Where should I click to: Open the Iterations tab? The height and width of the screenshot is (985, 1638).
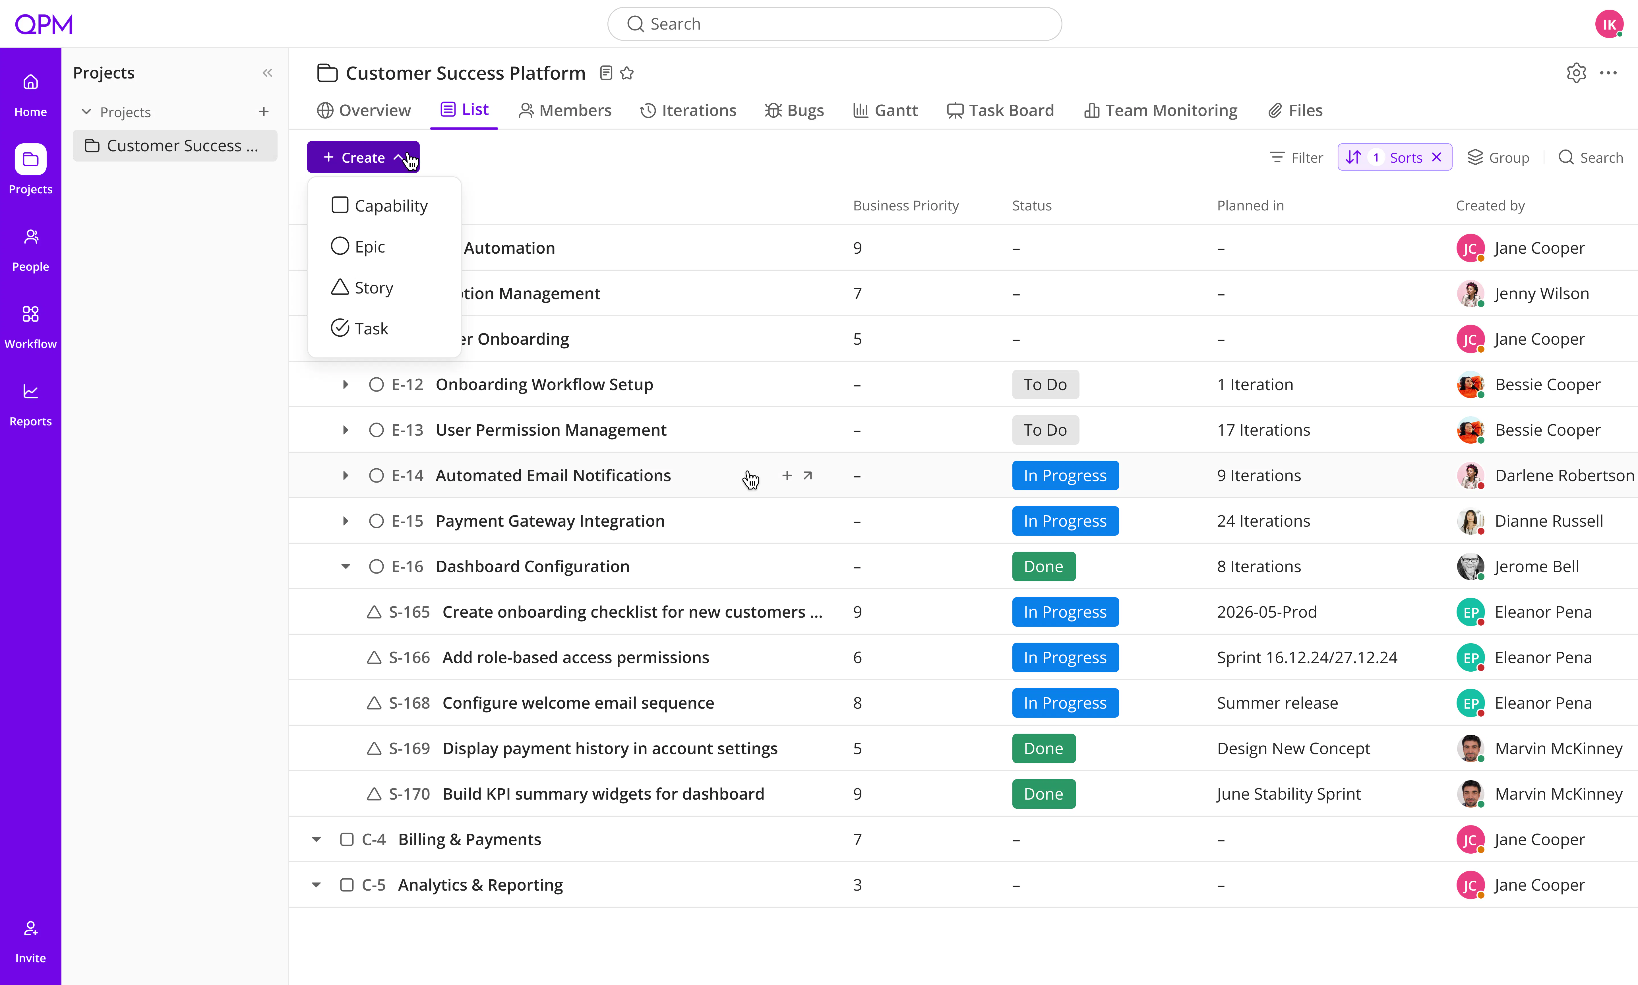(688, 110)
